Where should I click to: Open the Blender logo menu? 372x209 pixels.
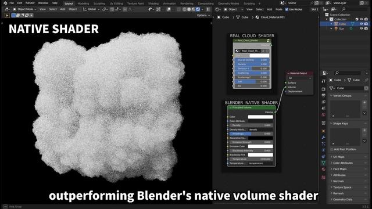(5, 3)
